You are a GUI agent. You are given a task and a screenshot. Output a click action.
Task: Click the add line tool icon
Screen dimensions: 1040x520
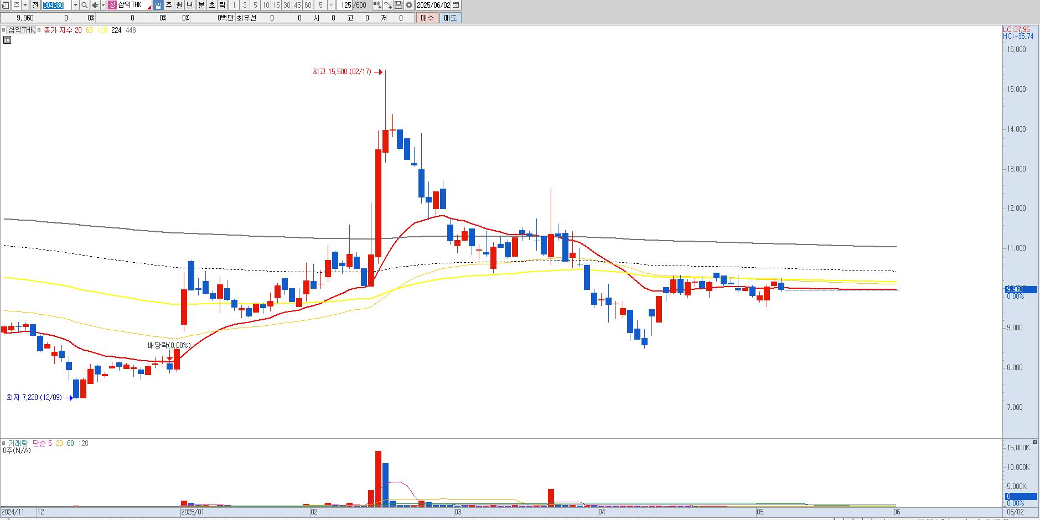pyautogui.click(x=388, y=5)
